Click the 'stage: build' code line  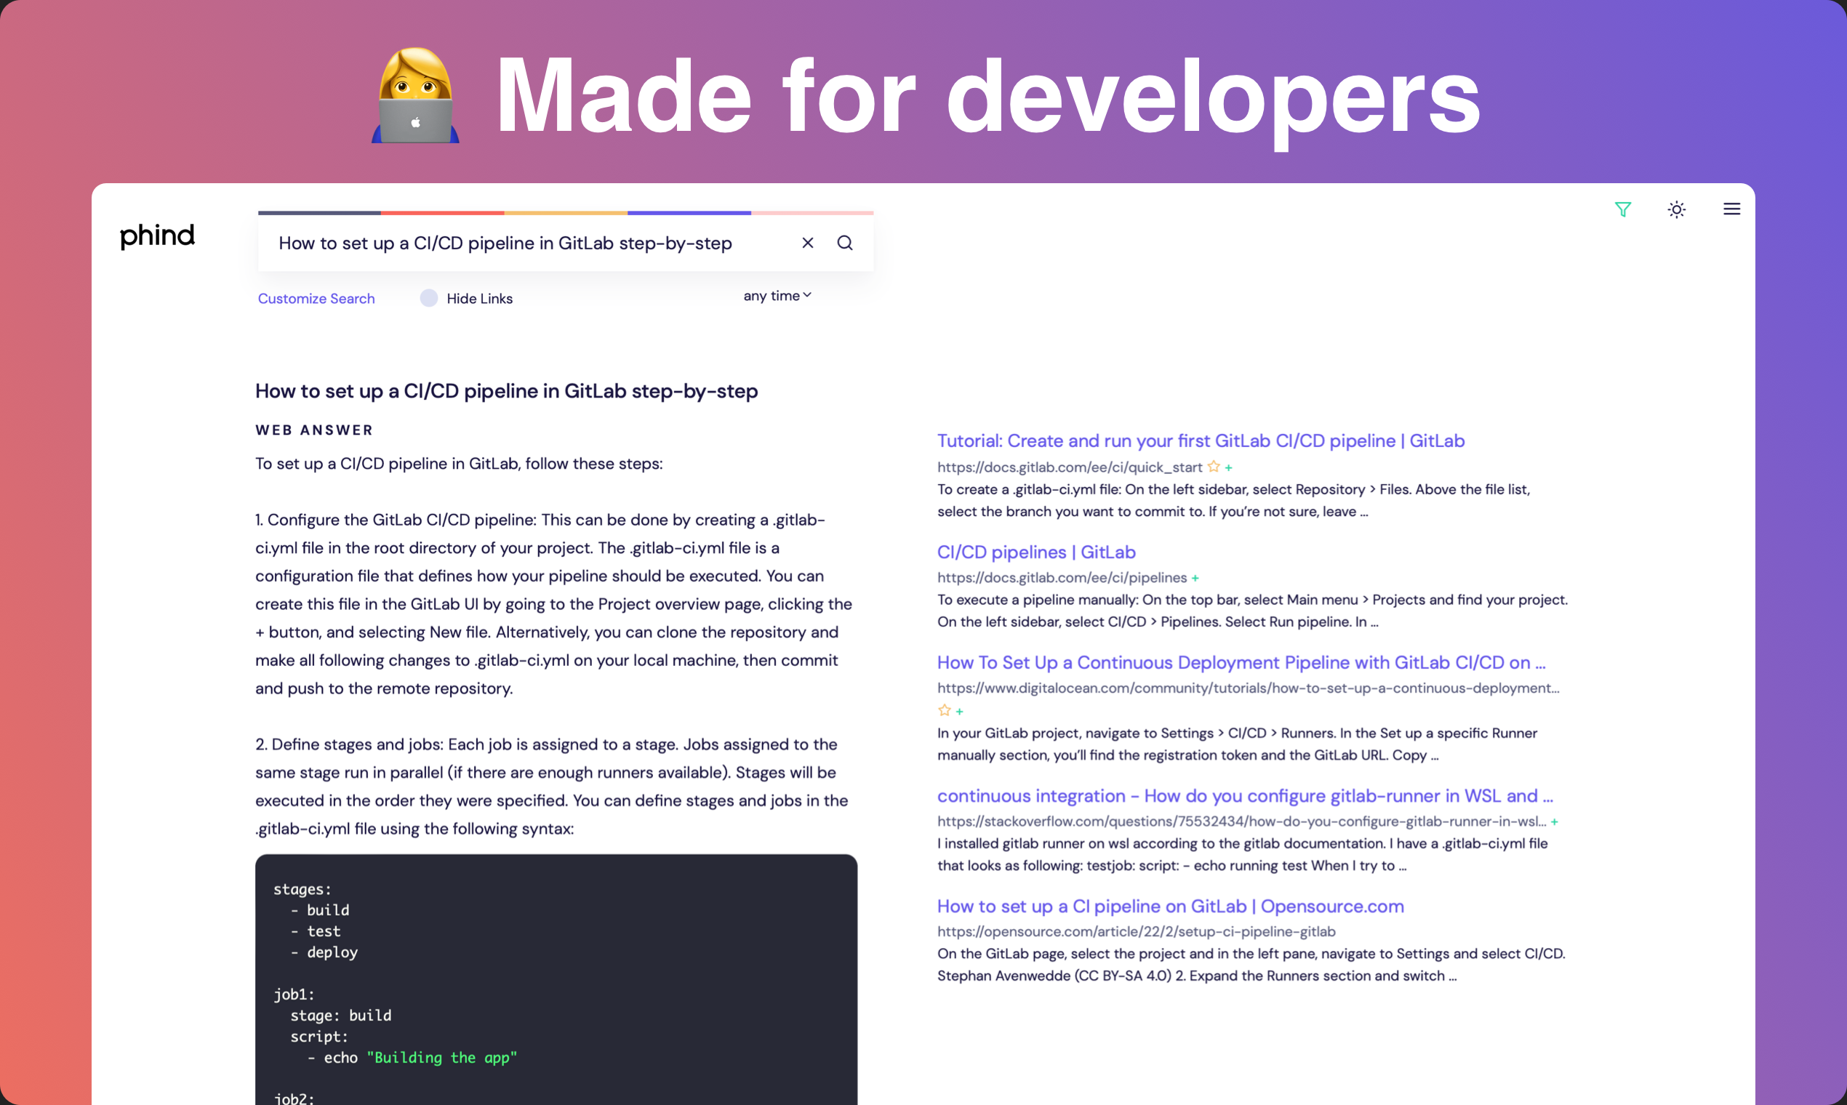point(340,1015)
